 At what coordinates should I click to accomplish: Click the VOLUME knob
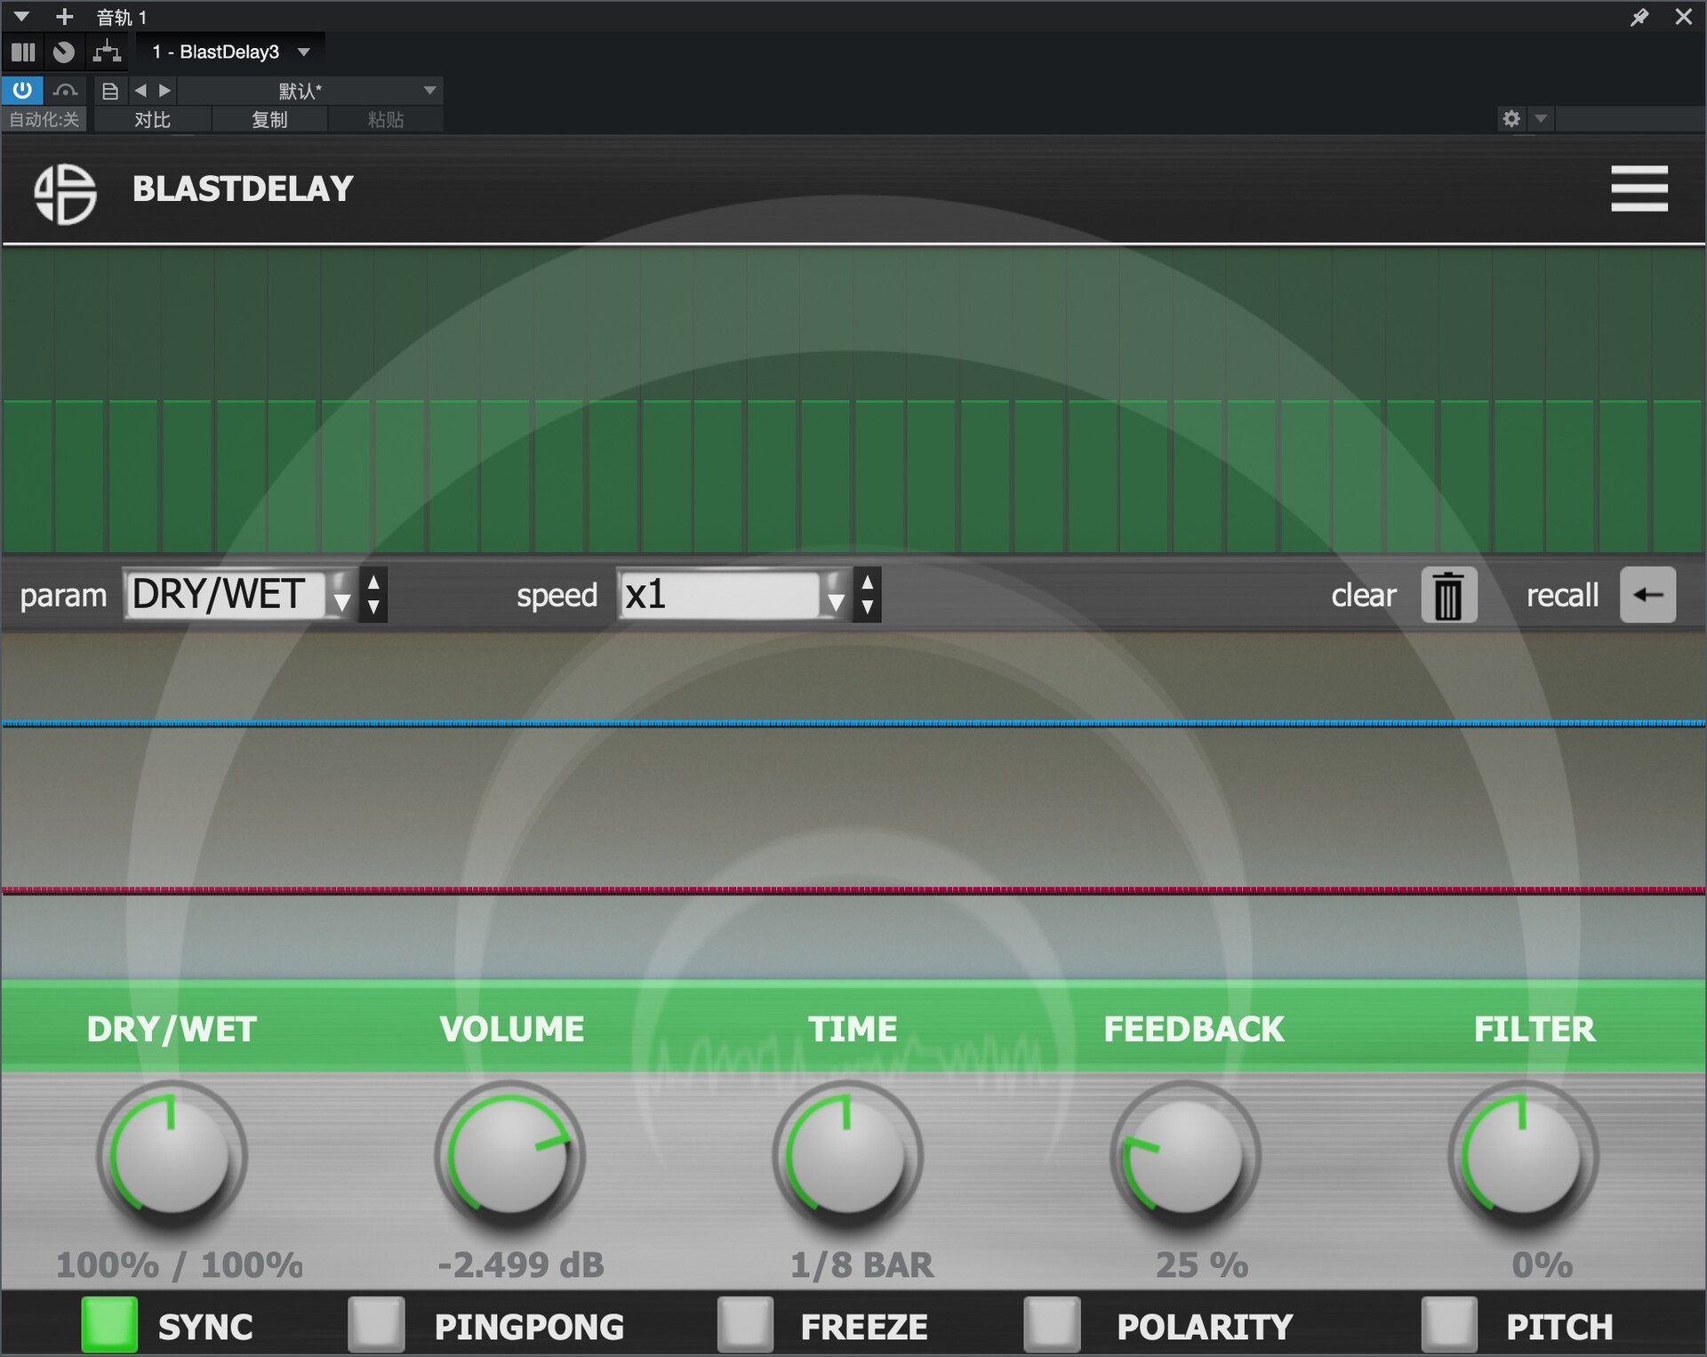pos(509,1156)
